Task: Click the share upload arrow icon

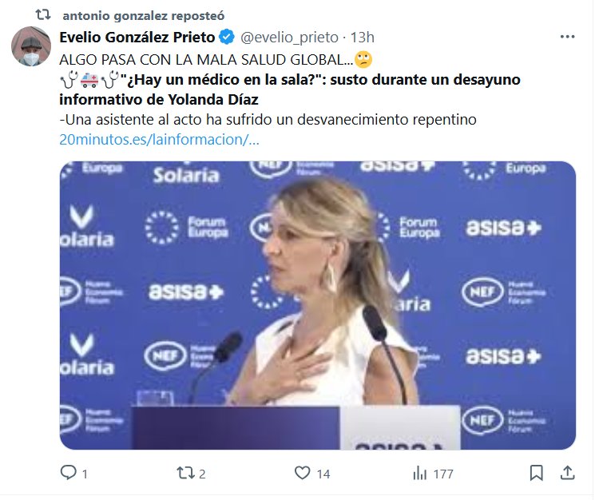Action: tap(567, 473)
